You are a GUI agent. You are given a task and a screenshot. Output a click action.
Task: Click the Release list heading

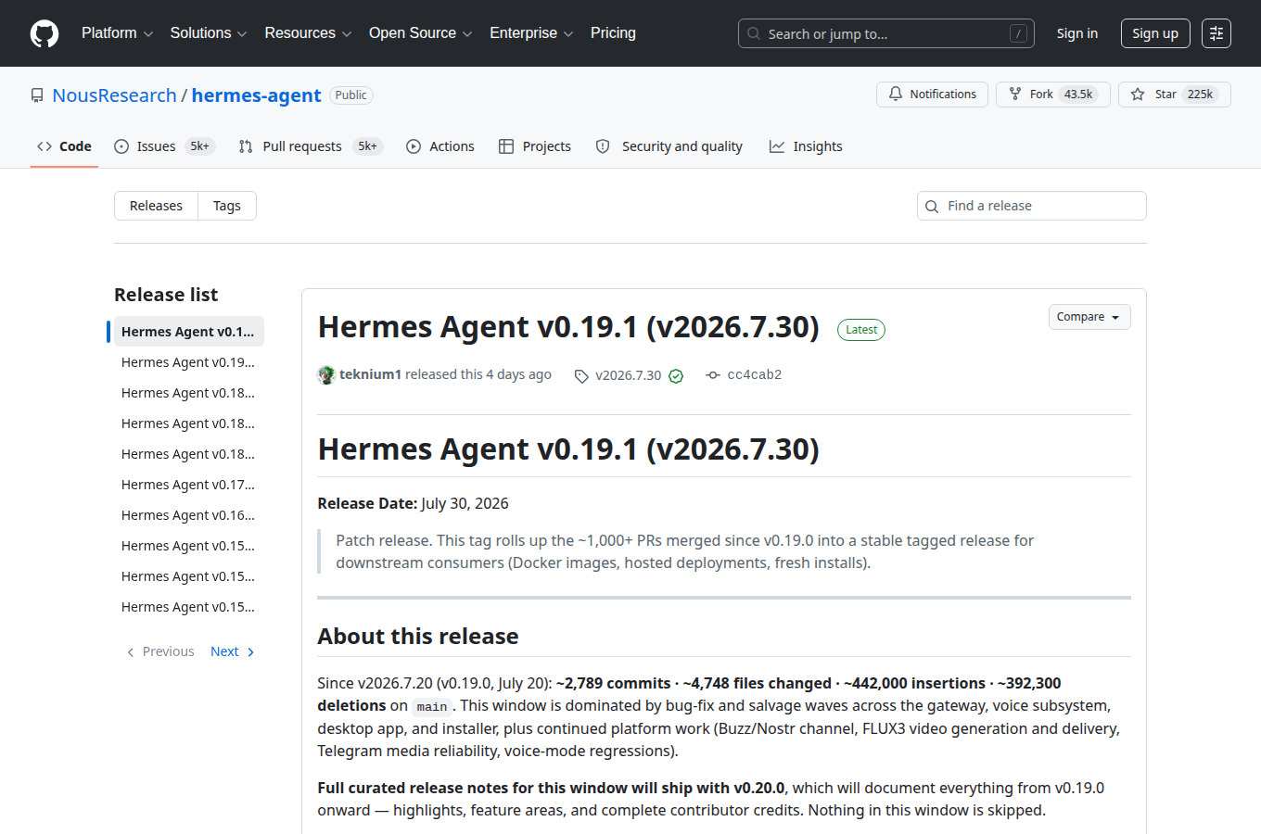(166, 295)
